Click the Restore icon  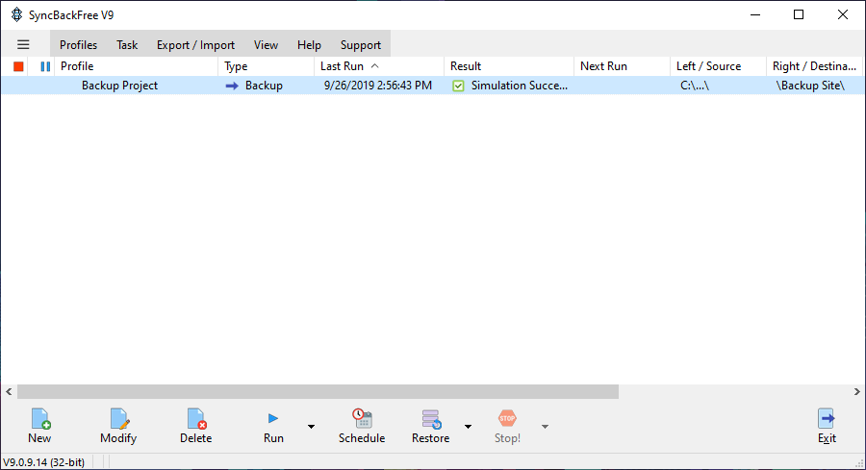point(431,419)
